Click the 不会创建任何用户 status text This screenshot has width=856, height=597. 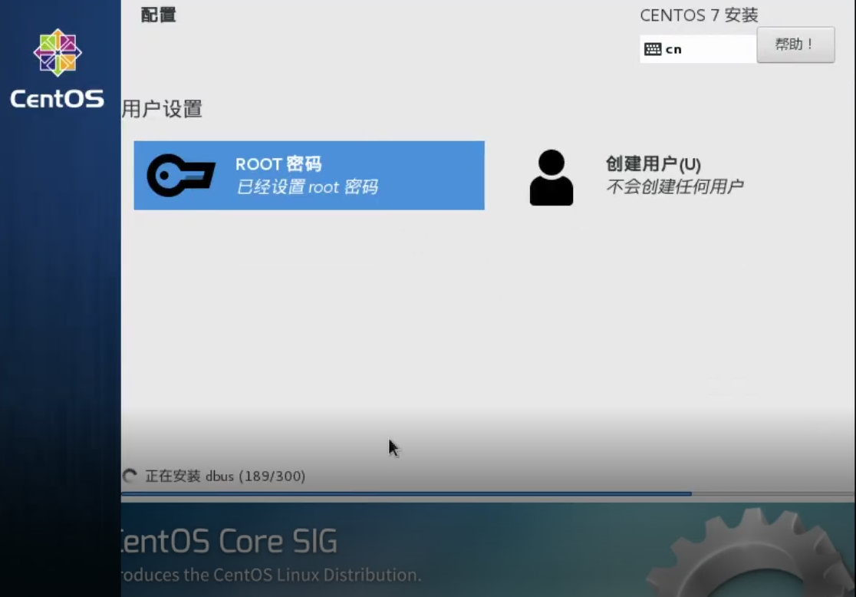click(x=675, y=186)
